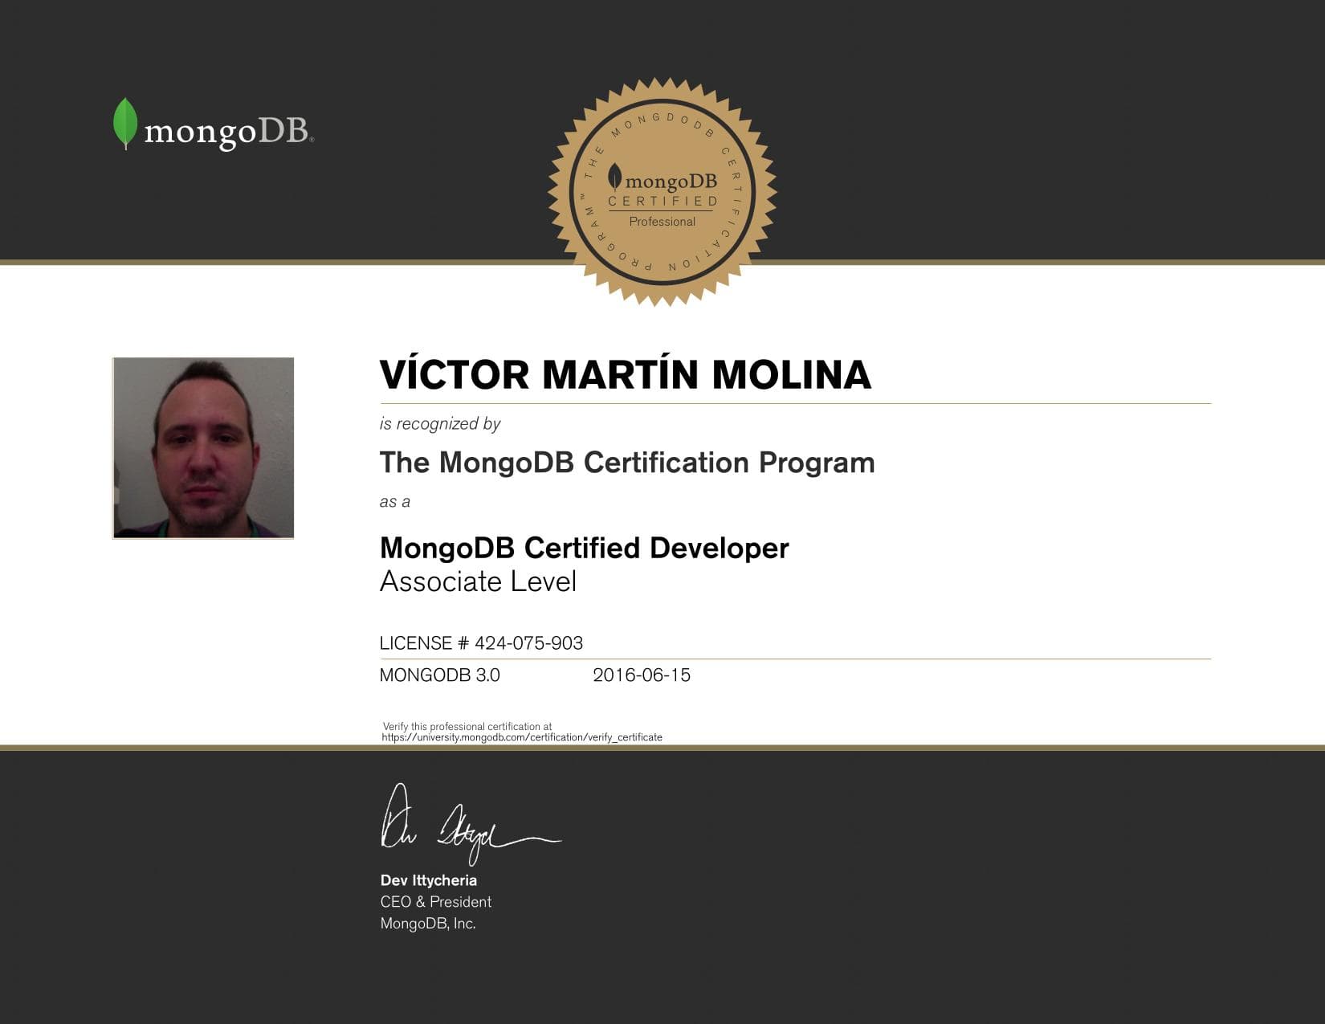Click the words 'as a'
1325x1024 pixels.
click(394, 502)
